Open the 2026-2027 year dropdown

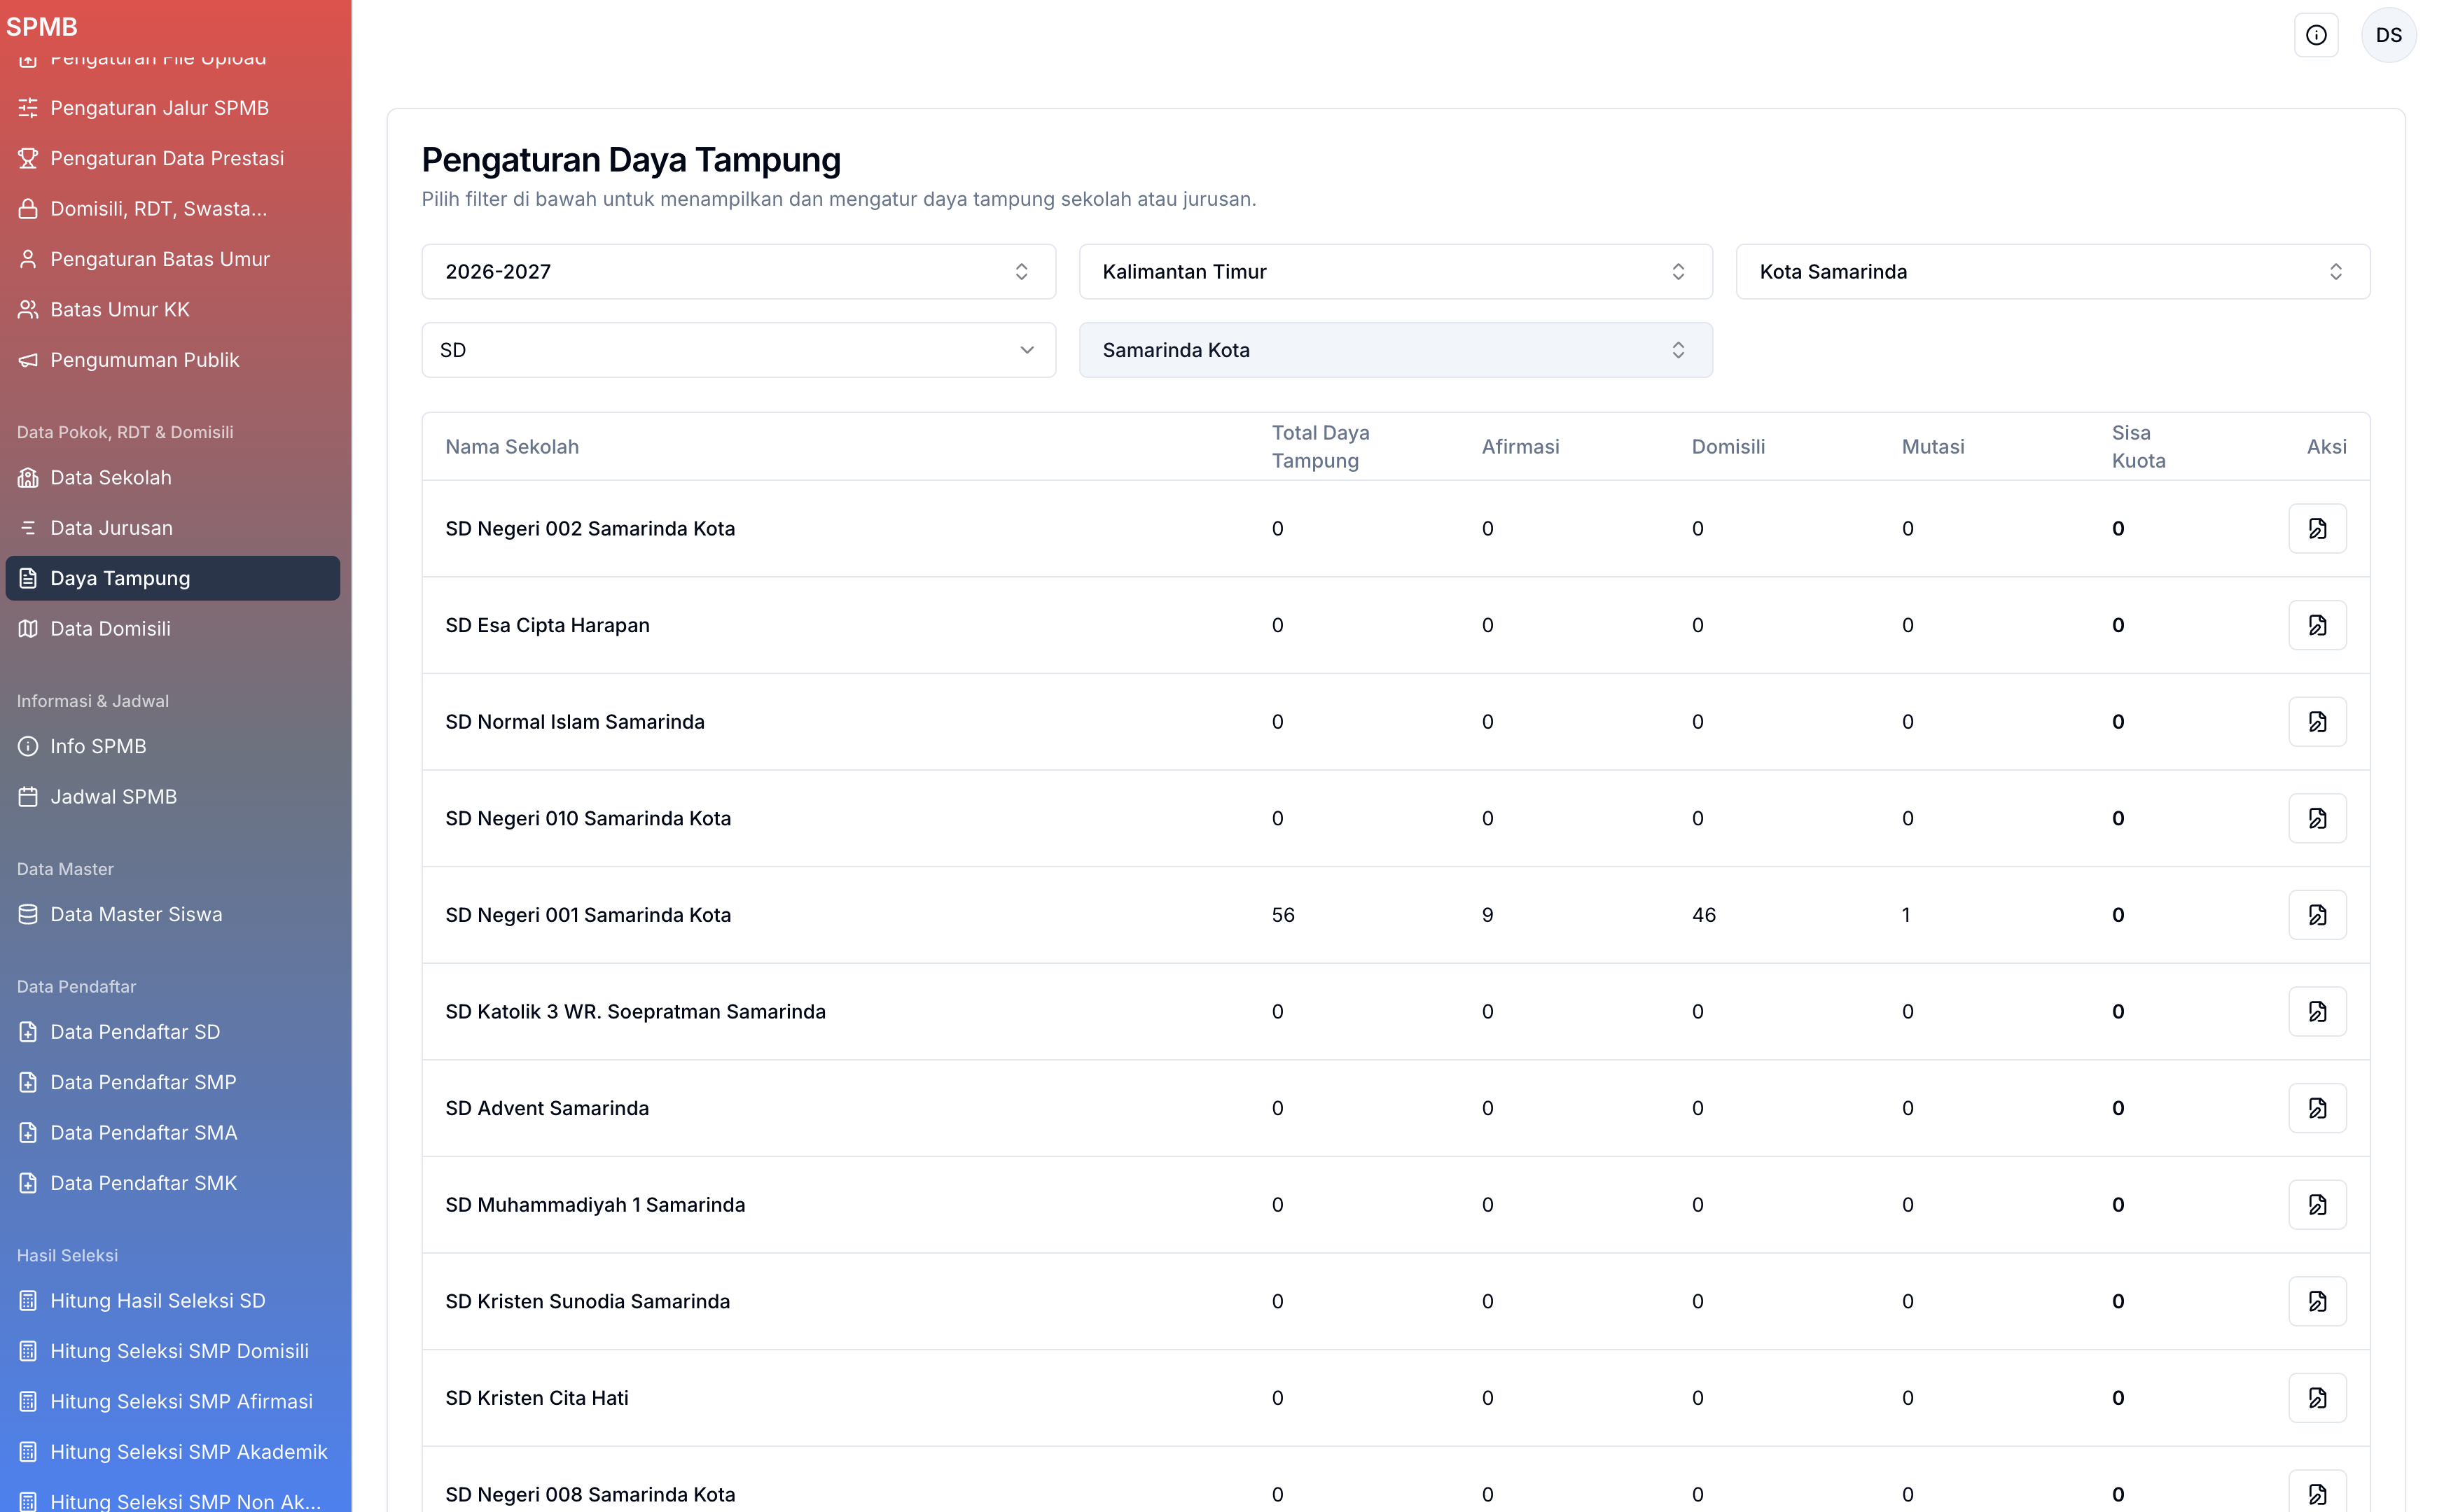[x=738, y=271]
